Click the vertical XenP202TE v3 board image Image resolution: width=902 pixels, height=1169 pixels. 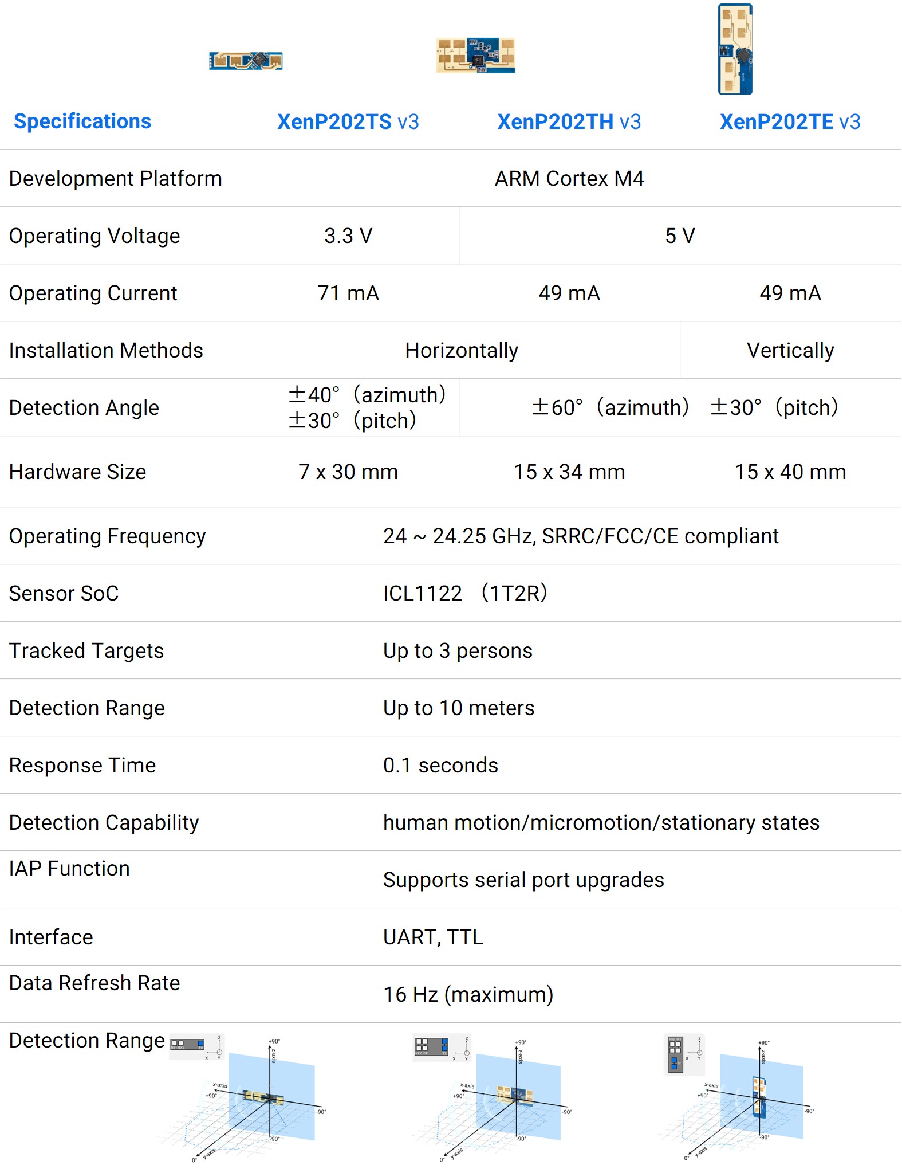(735, 49)
